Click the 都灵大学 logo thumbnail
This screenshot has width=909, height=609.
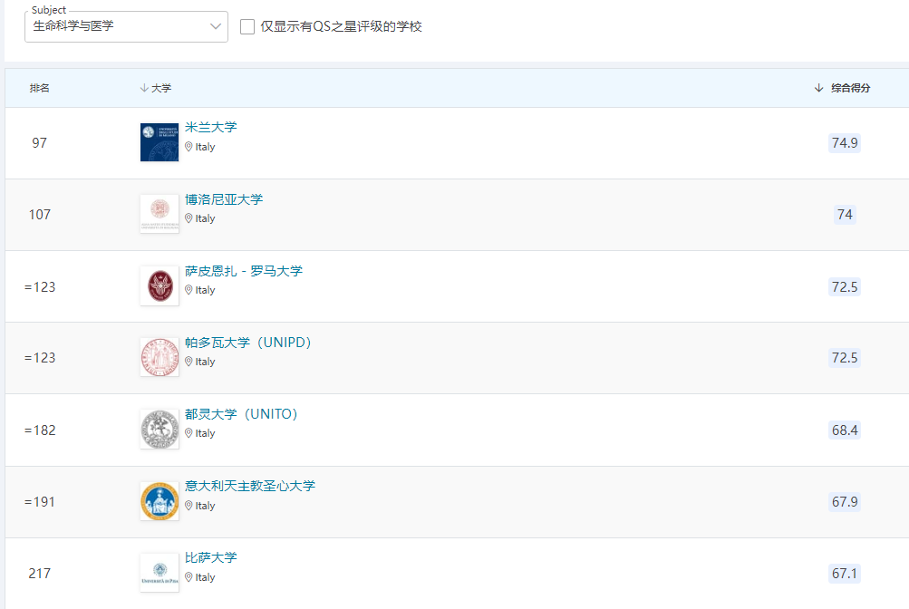[x=160, y=430]
